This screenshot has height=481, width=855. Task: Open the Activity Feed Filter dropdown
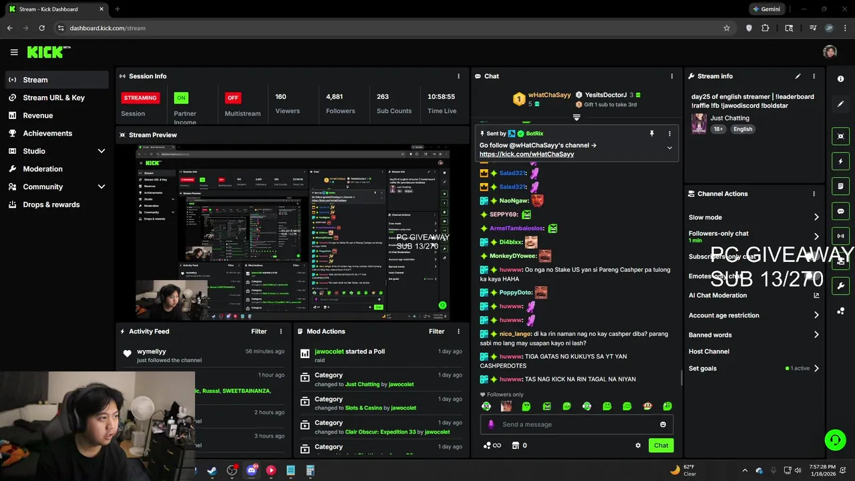click(259, 331)
